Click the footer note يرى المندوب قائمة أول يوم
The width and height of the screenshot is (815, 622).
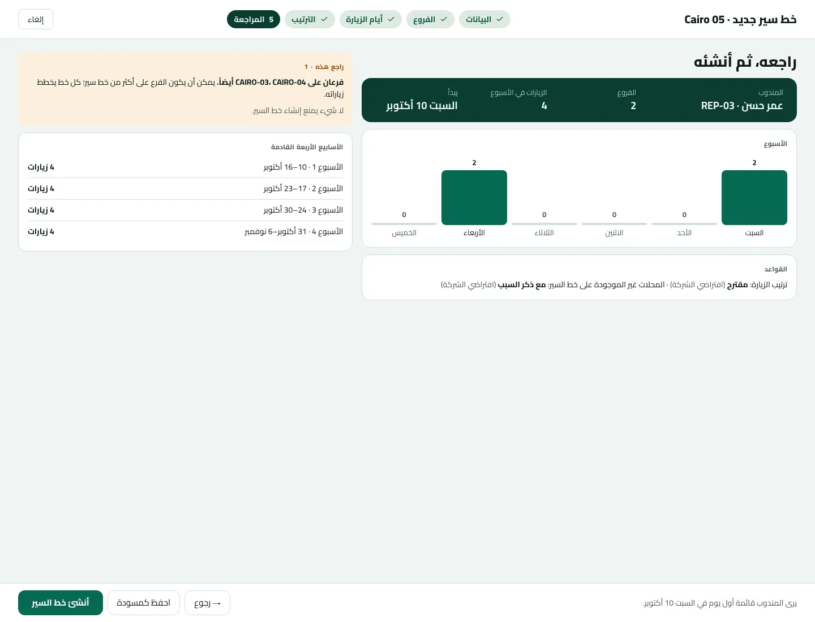coord(720,603)
